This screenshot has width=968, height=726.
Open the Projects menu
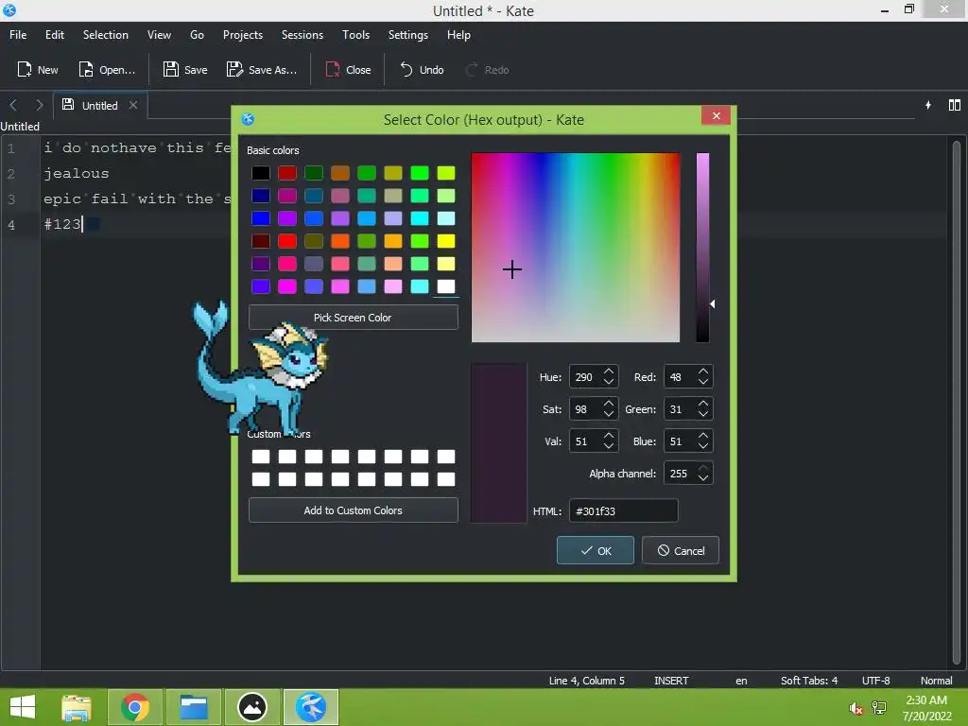click(243, 35)
